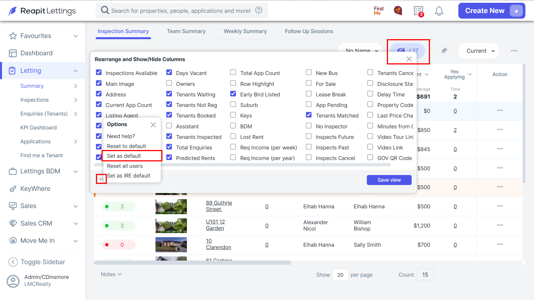Expand the Favourites sidebar section

point(76,36)
